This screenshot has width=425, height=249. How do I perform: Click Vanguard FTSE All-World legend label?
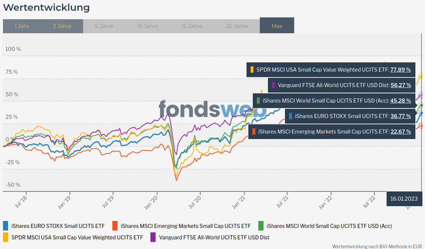(214, 237)
